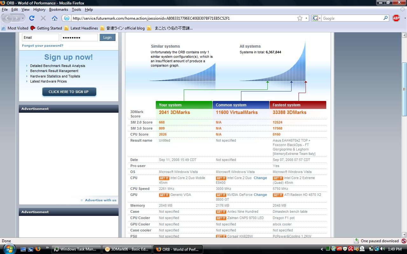407x254 pixels.
Task: Expand the quick launch chevron
Action: click(47, 248)
